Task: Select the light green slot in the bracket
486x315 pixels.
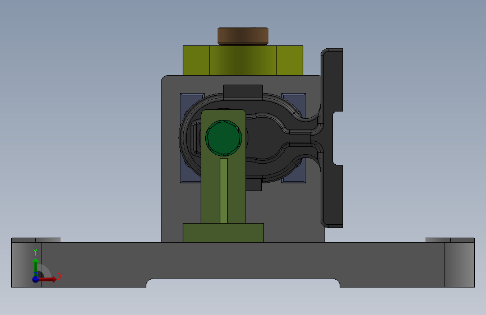Action: coord(224,191)
